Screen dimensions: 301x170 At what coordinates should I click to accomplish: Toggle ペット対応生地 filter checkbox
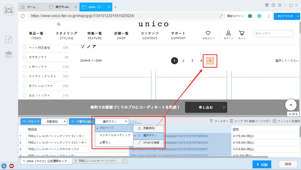[24, 48]
